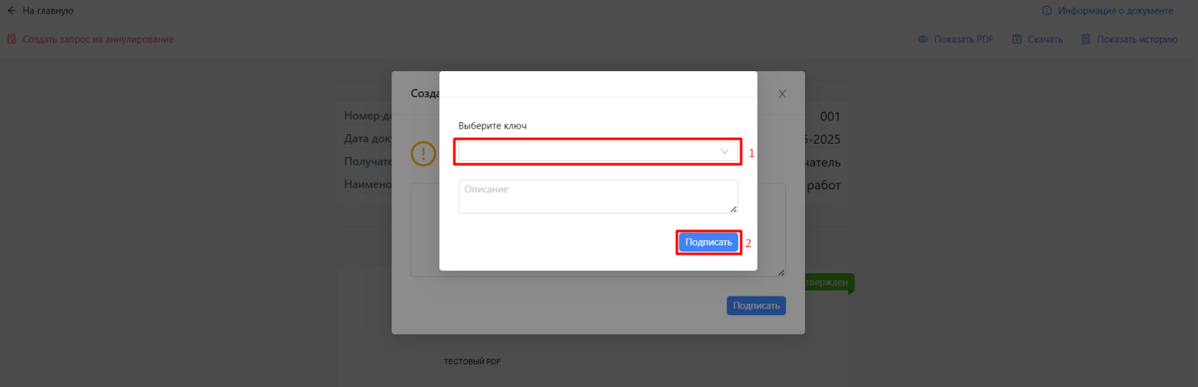The width and height of the screenshot is (1198, 387).
Task: Click the info circle icon at top right
Action: pos(1047,10)
